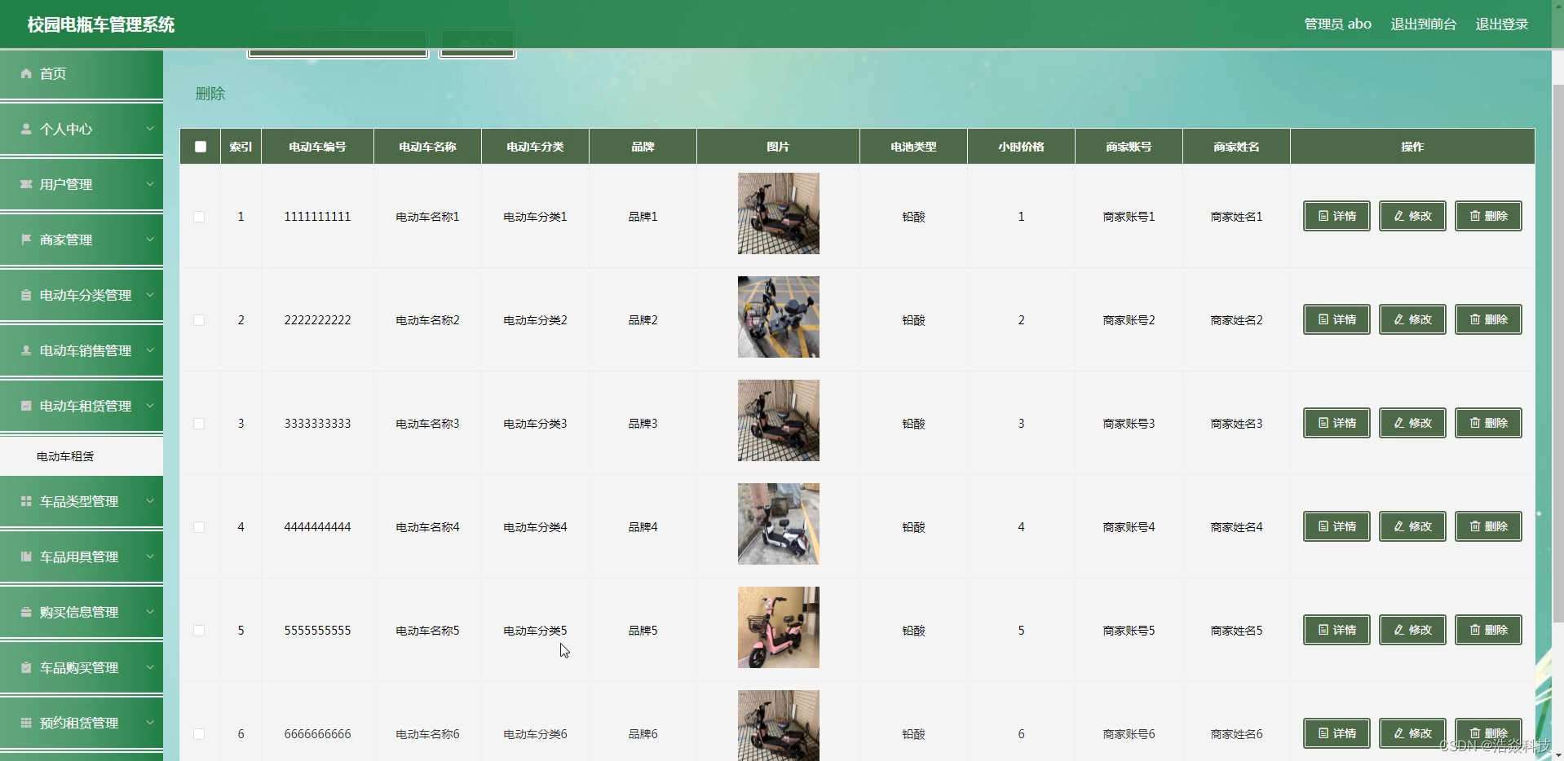The height and width of the screenshot is (761, 1564).
Task: Click the grid icon beside 车品类型管理
Action: pos(25,501)
